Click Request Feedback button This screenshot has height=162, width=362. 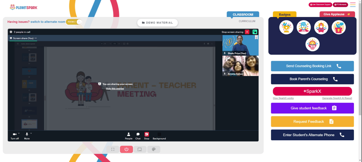click(312, 121)
